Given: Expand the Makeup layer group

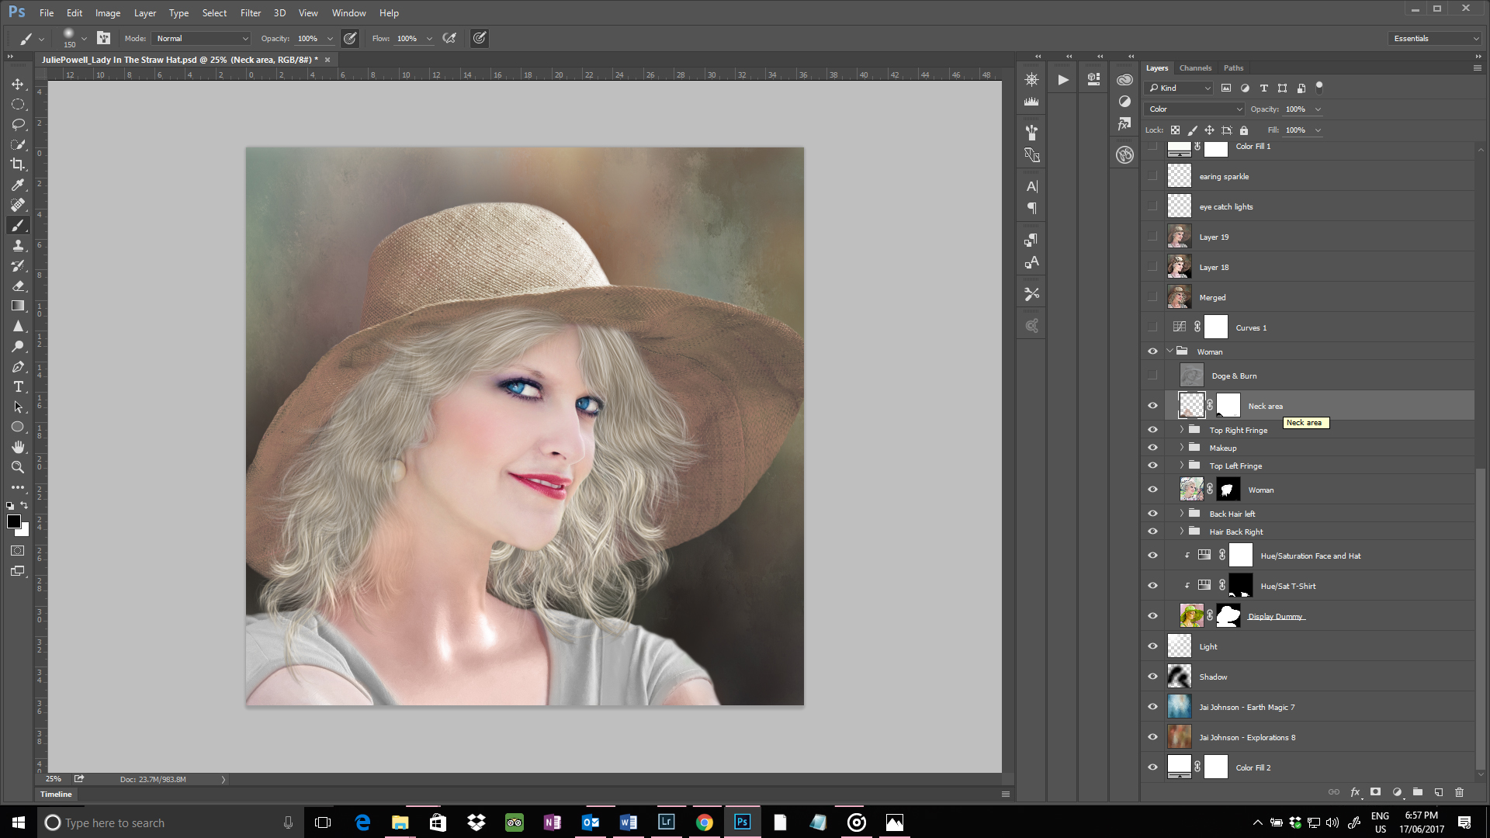Looking at the screenshot, I should click(1182, 448).
